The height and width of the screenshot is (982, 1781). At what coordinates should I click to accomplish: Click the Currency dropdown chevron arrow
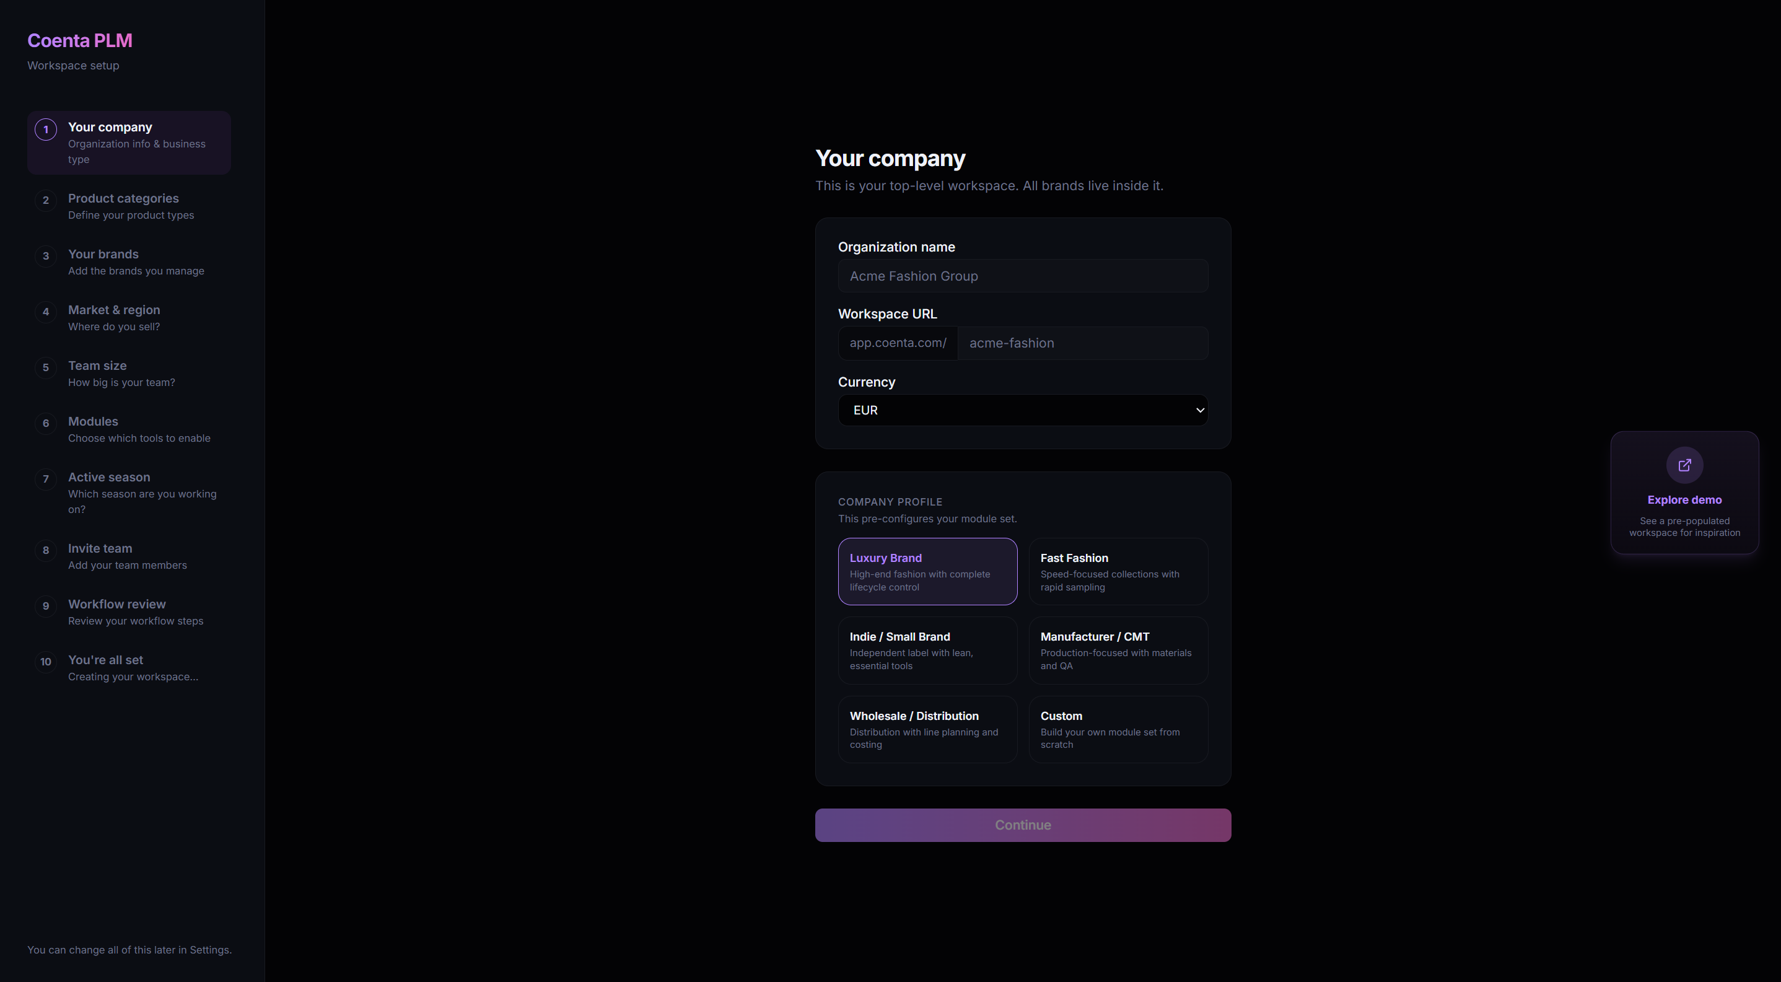(x=1199, y=410)
